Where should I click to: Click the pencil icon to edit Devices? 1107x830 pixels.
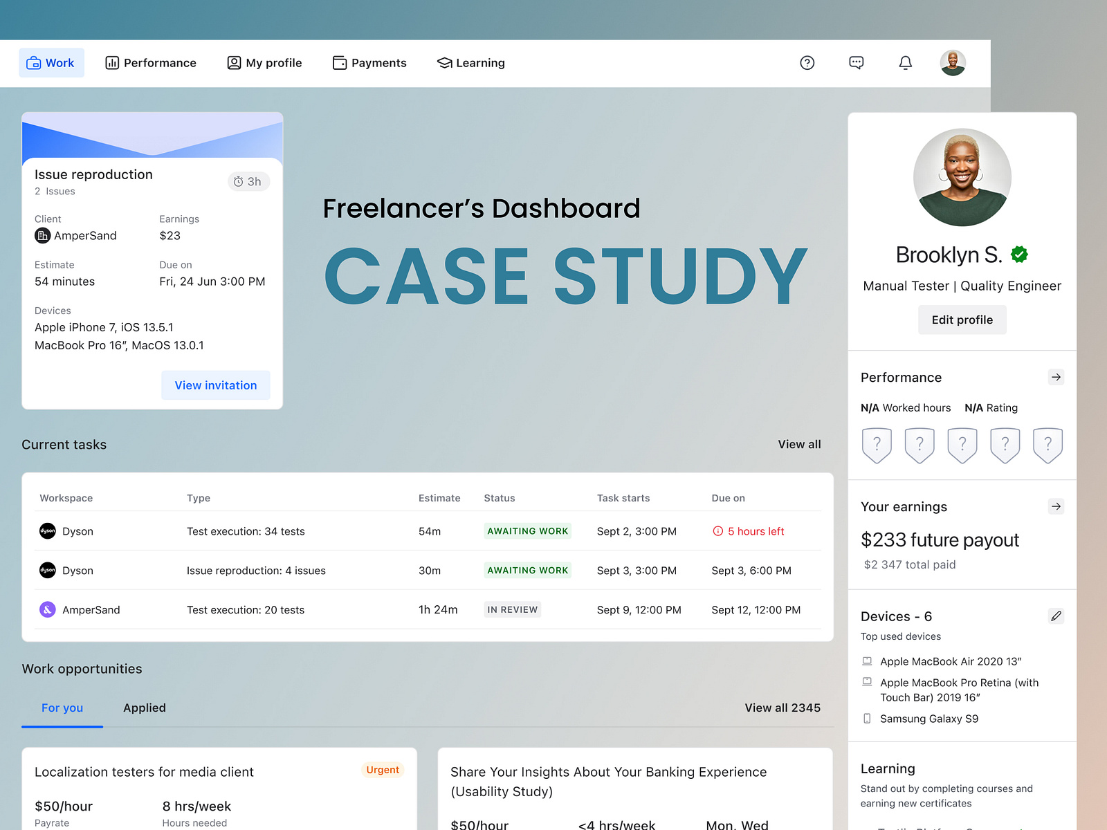[1056, 616]
